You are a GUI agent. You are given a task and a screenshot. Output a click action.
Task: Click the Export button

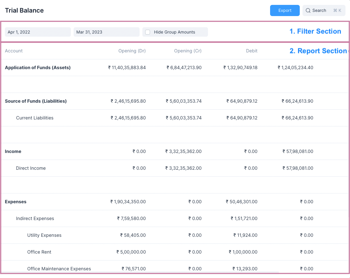284,10
